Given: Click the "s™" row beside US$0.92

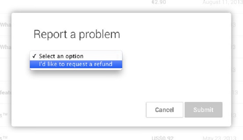Looking at the screenshot, I should point(4,138).
